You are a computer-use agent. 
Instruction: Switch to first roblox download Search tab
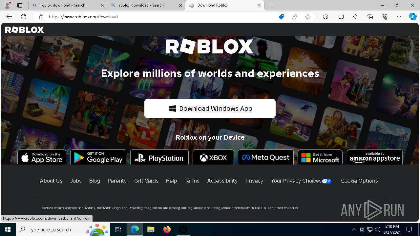[68, 5]
